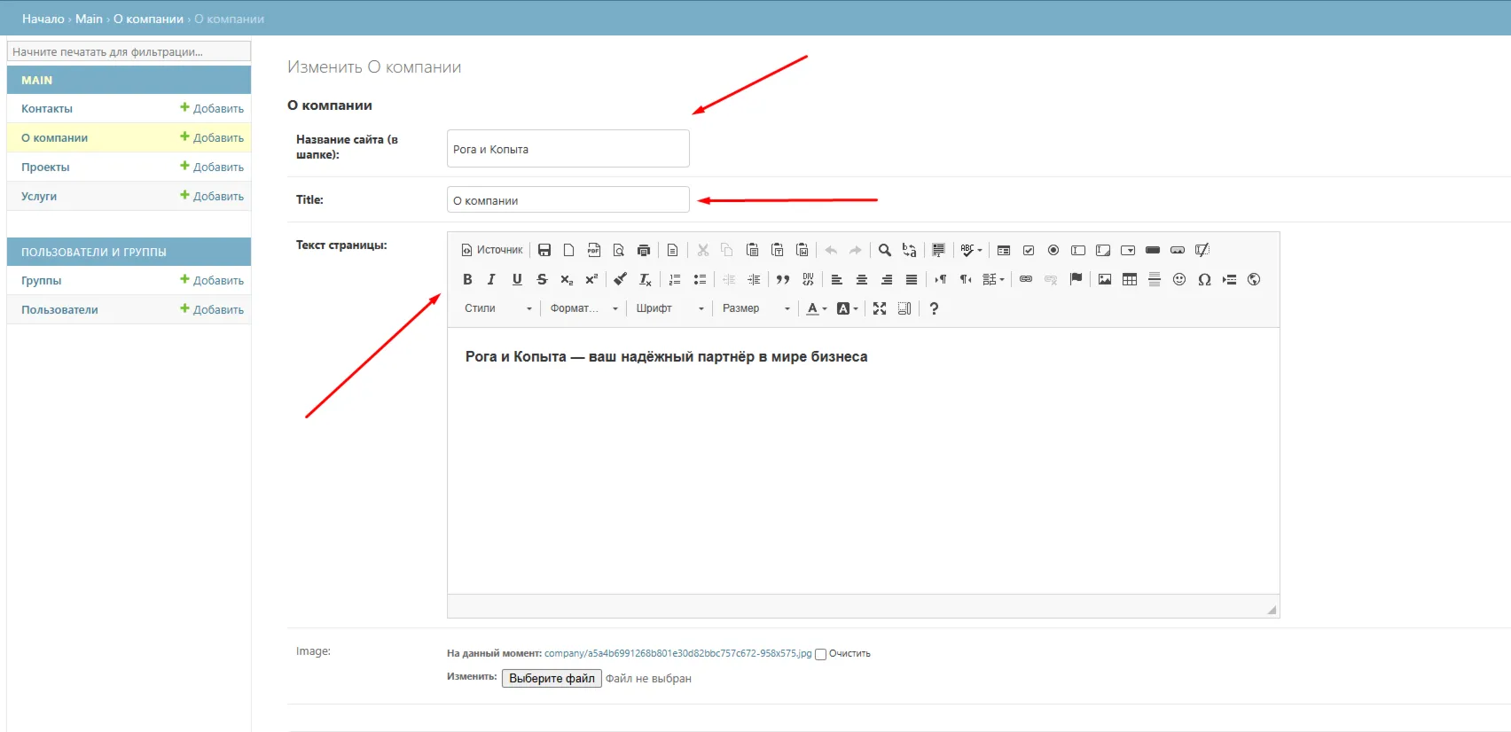The image size is (1511, 732).
Task: Toggle italic formatting
Action: pos(492,279)
